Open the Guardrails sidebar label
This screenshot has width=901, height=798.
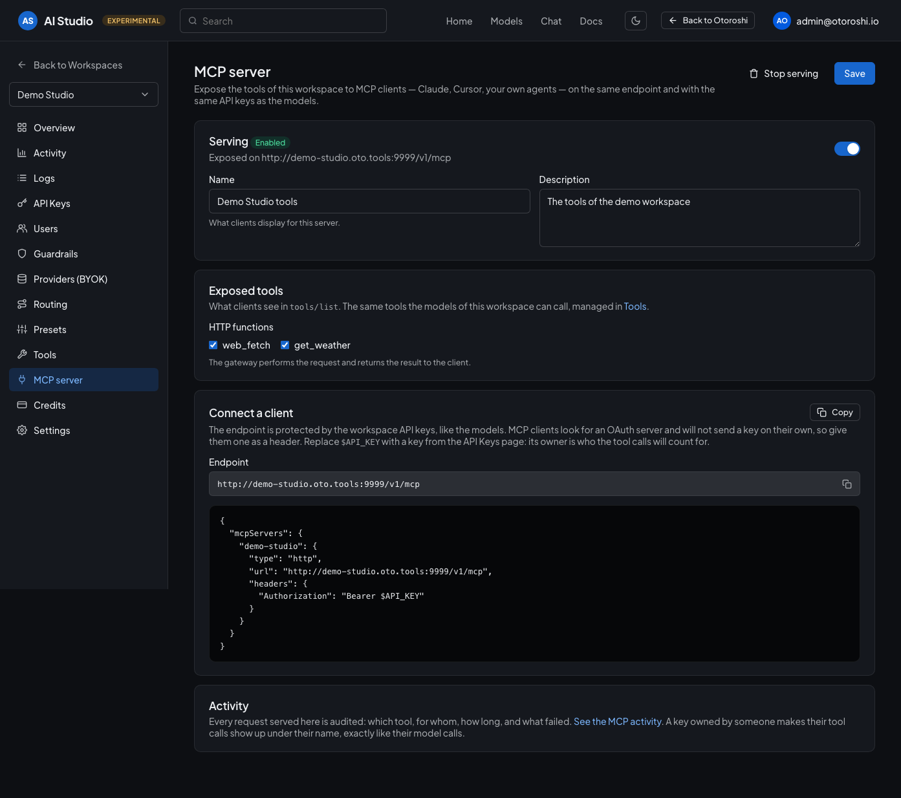point(56,253)
